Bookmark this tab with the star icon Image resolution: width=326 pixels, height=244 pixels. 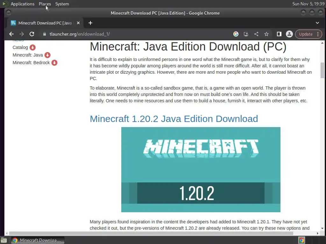pos(266,34)
